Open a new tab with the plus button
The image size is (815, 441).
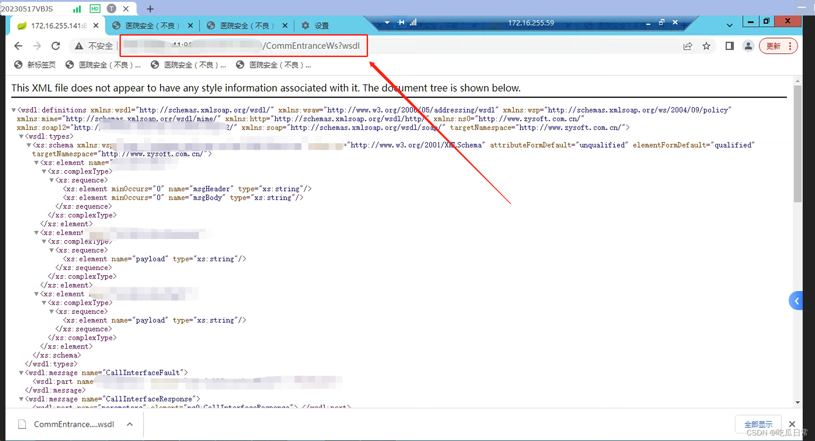150,8
